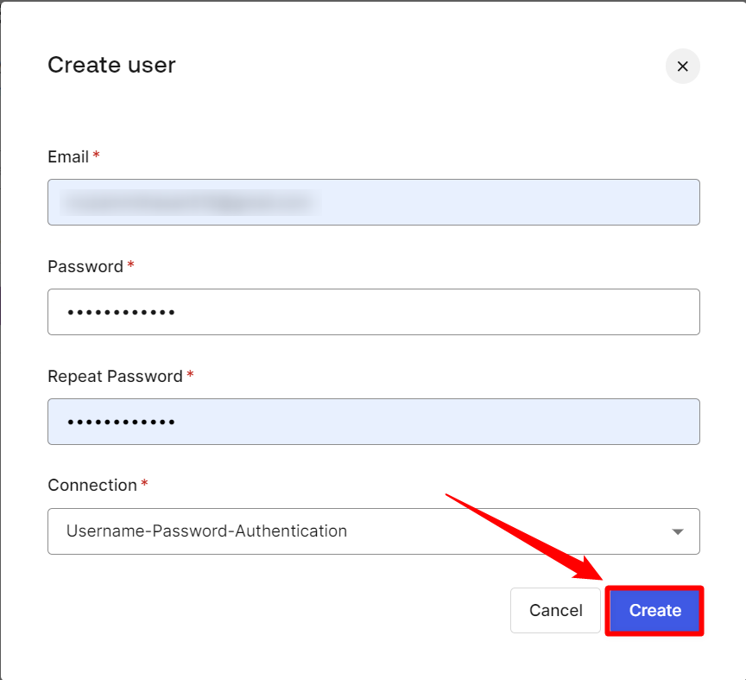Click the Connection dropdown arrow caret

[678, 531]
